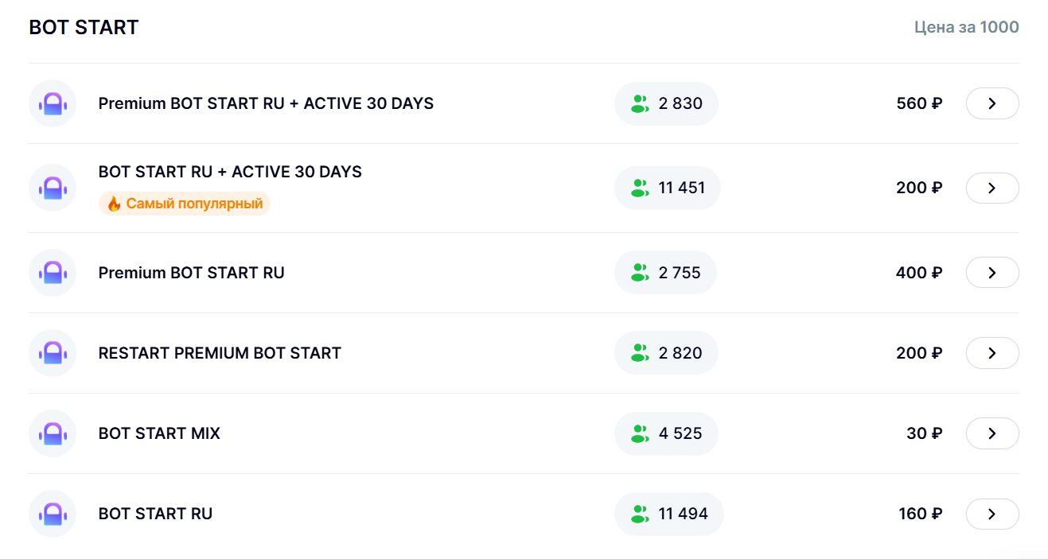Image resolution: width=1048 pixels, height=559 pixels.
Task: Click the bot icon beside BOT START RU row
Action: [x=53, y=514]
